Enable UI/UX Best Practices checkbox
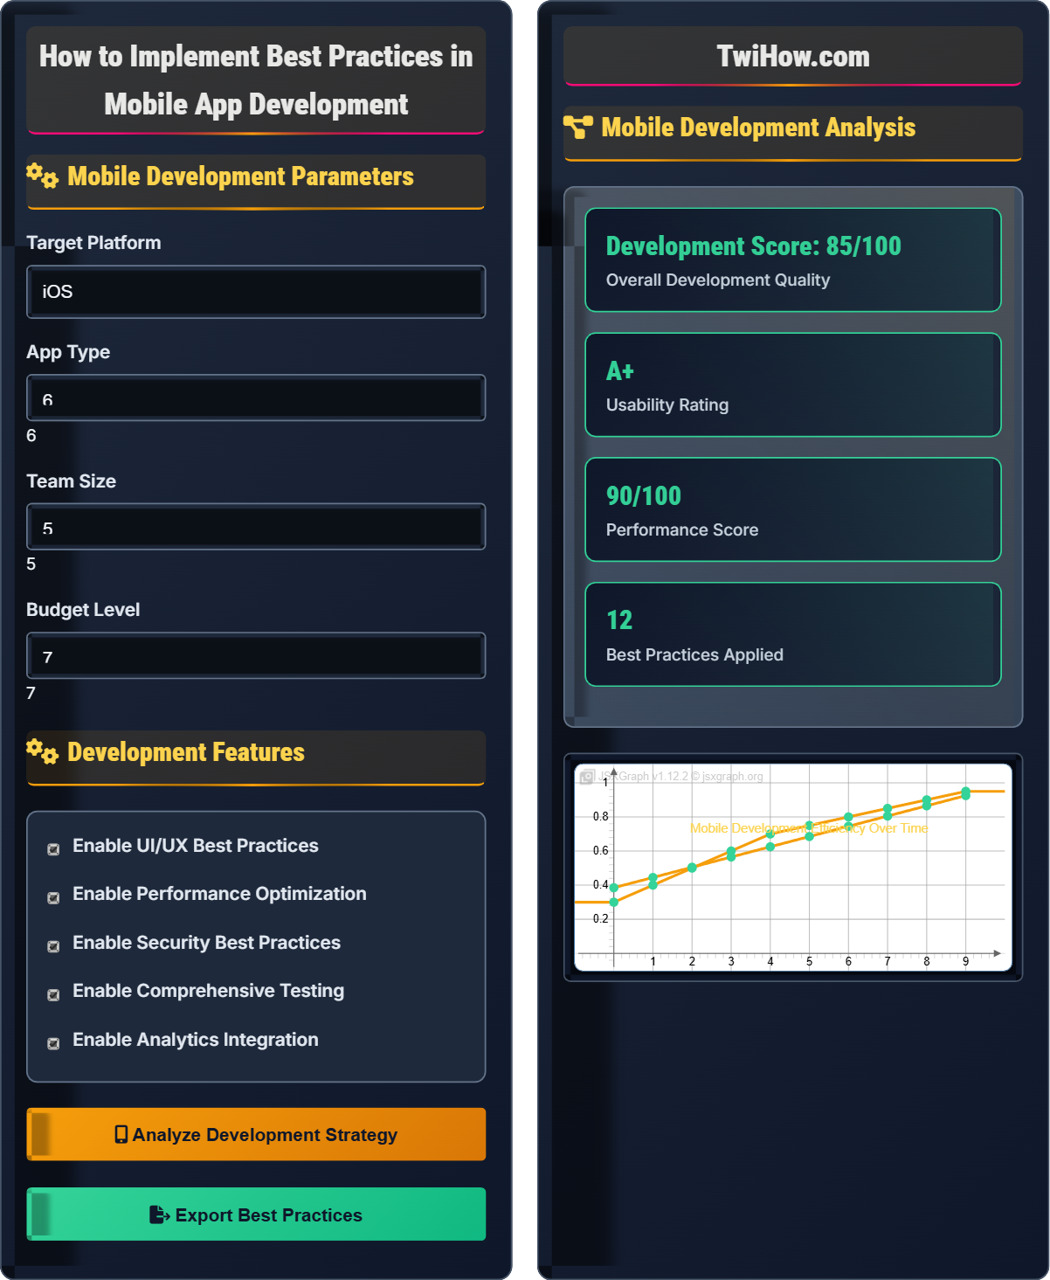Image resolution: width=1050 pixels, height=1280 pixels. 53,849
